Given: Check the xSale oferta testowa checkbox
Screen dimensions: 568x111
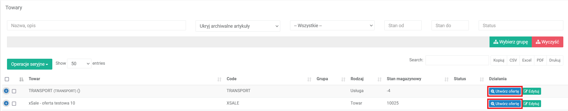Looking at the screenshot, I should 14,103.
